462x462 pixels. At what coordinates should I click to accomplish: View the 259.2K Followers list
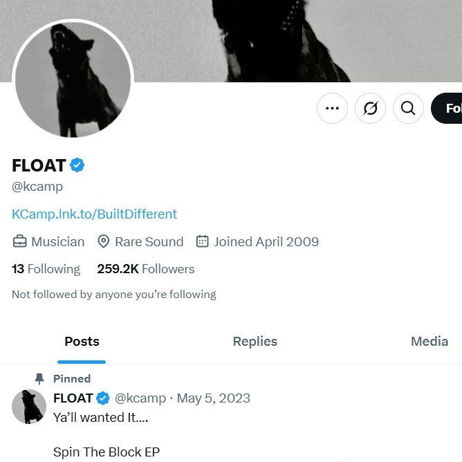[x=145, y=269]
